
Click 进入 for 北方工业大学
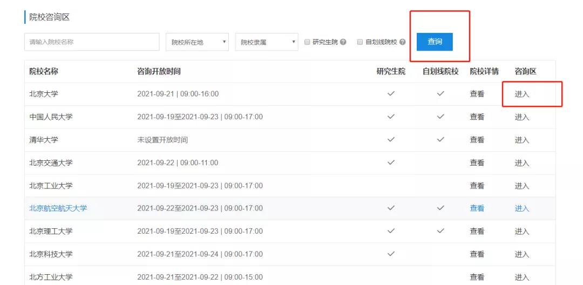(x=521, y=277)
